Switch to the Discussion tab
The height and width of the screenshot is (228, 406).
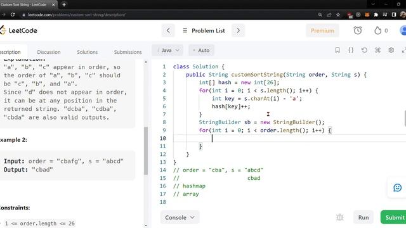click(x=49, y=52)
